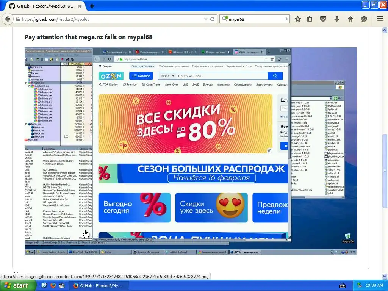
Task: Click the padlock site identity icon
Action: [x=18, y=19]
